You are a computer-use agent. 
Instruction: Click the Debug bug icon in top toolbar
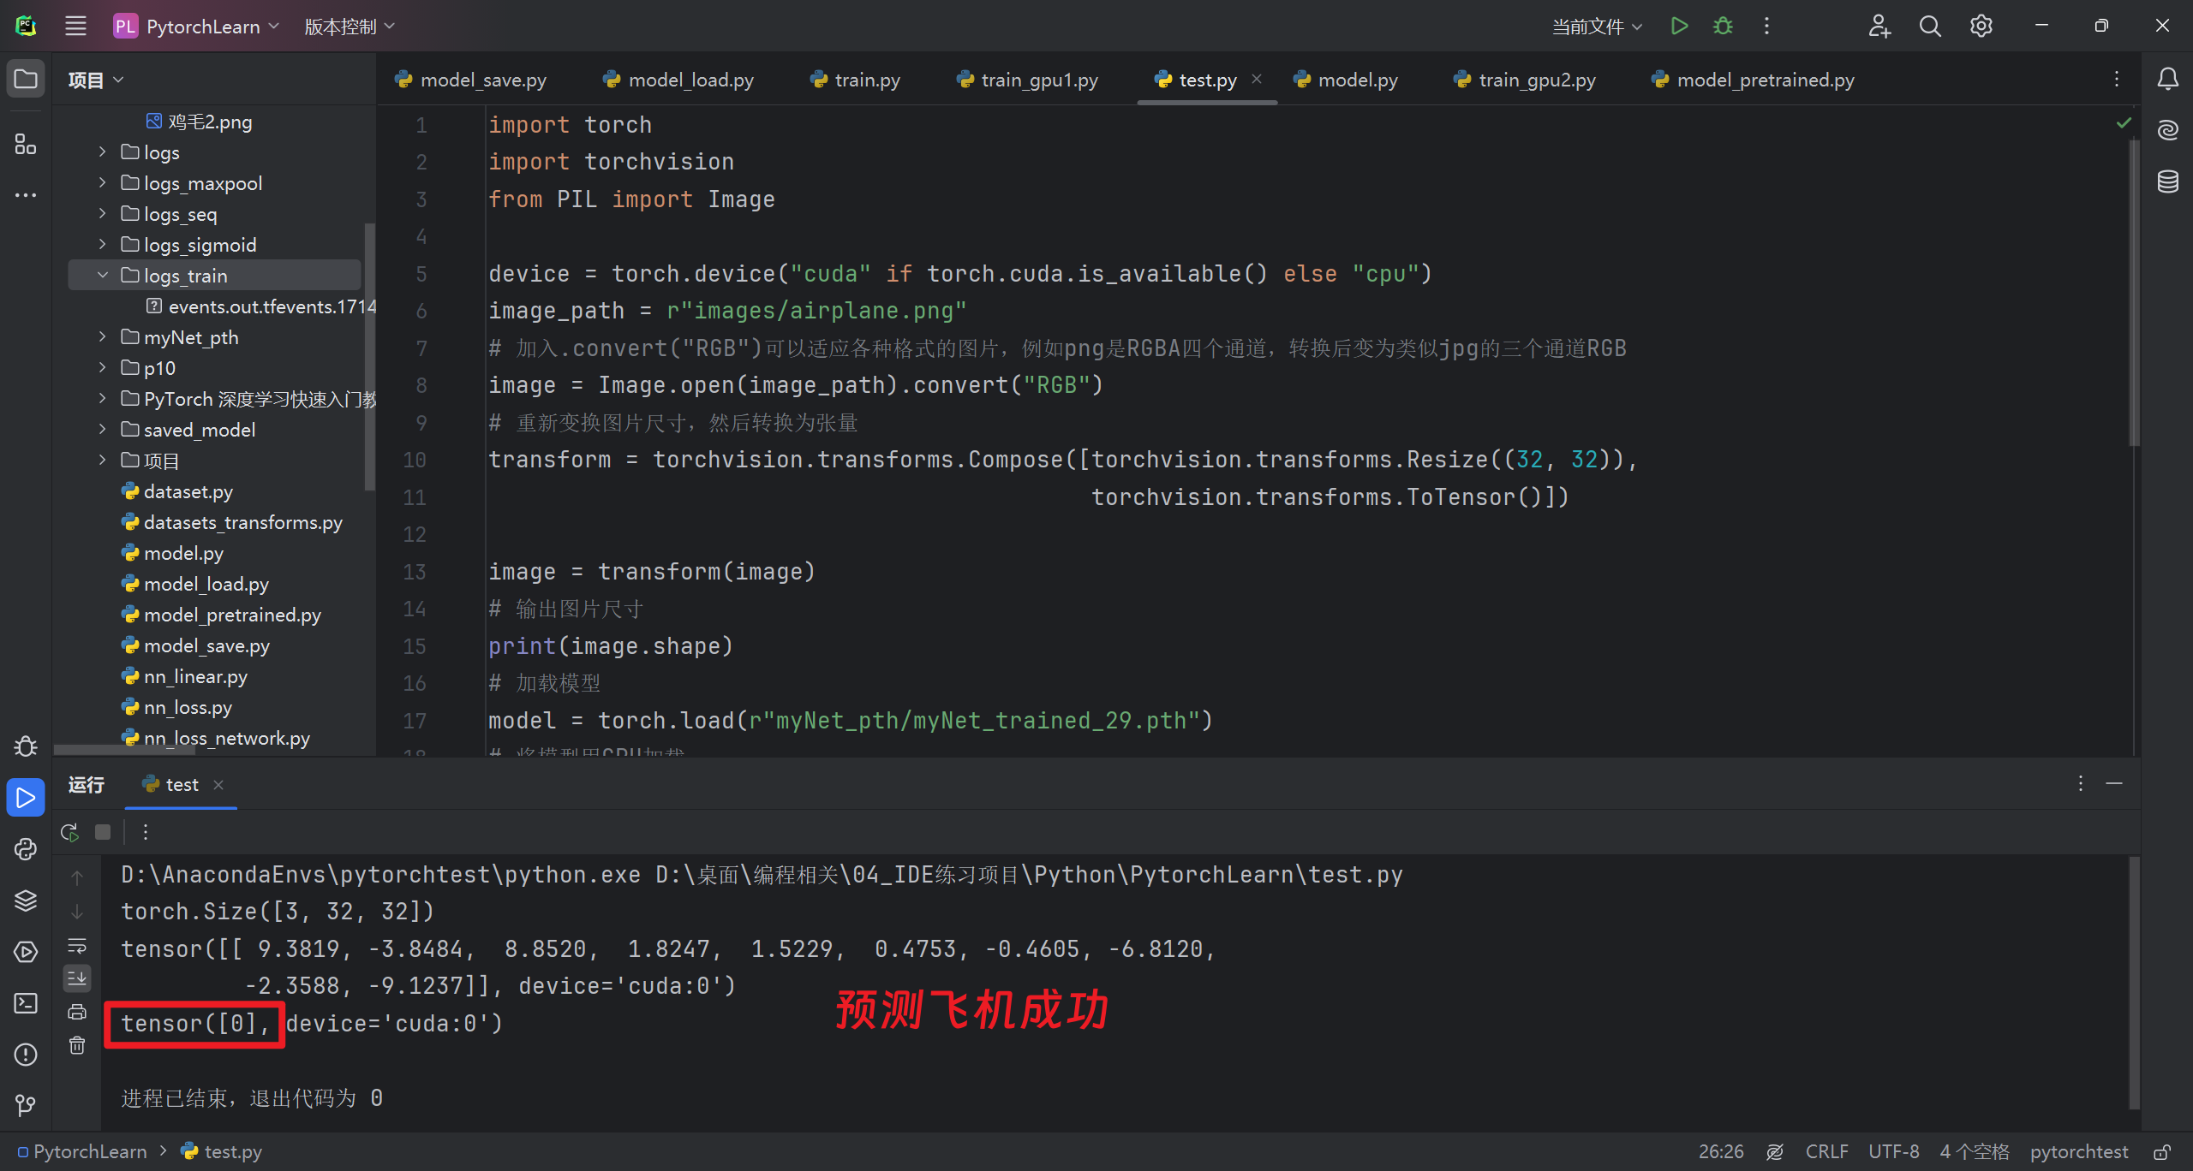click(1723, 26)
